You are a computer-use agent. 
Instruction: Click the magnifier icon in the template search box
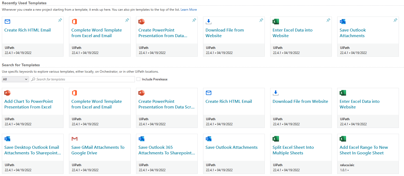[x=33, y=79]
